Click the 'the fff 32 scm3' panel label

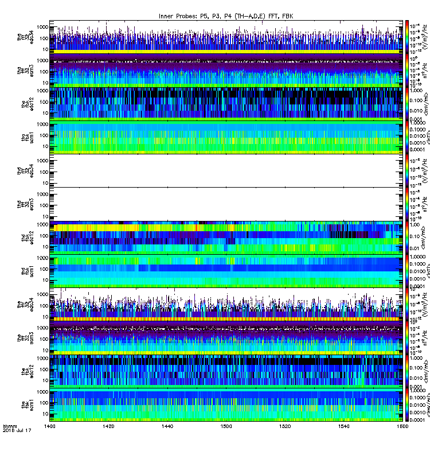click(25, 338)
